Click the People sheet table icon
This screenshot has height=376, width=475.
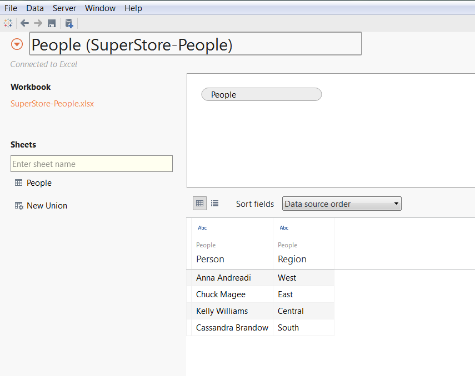tap(18, 182)
